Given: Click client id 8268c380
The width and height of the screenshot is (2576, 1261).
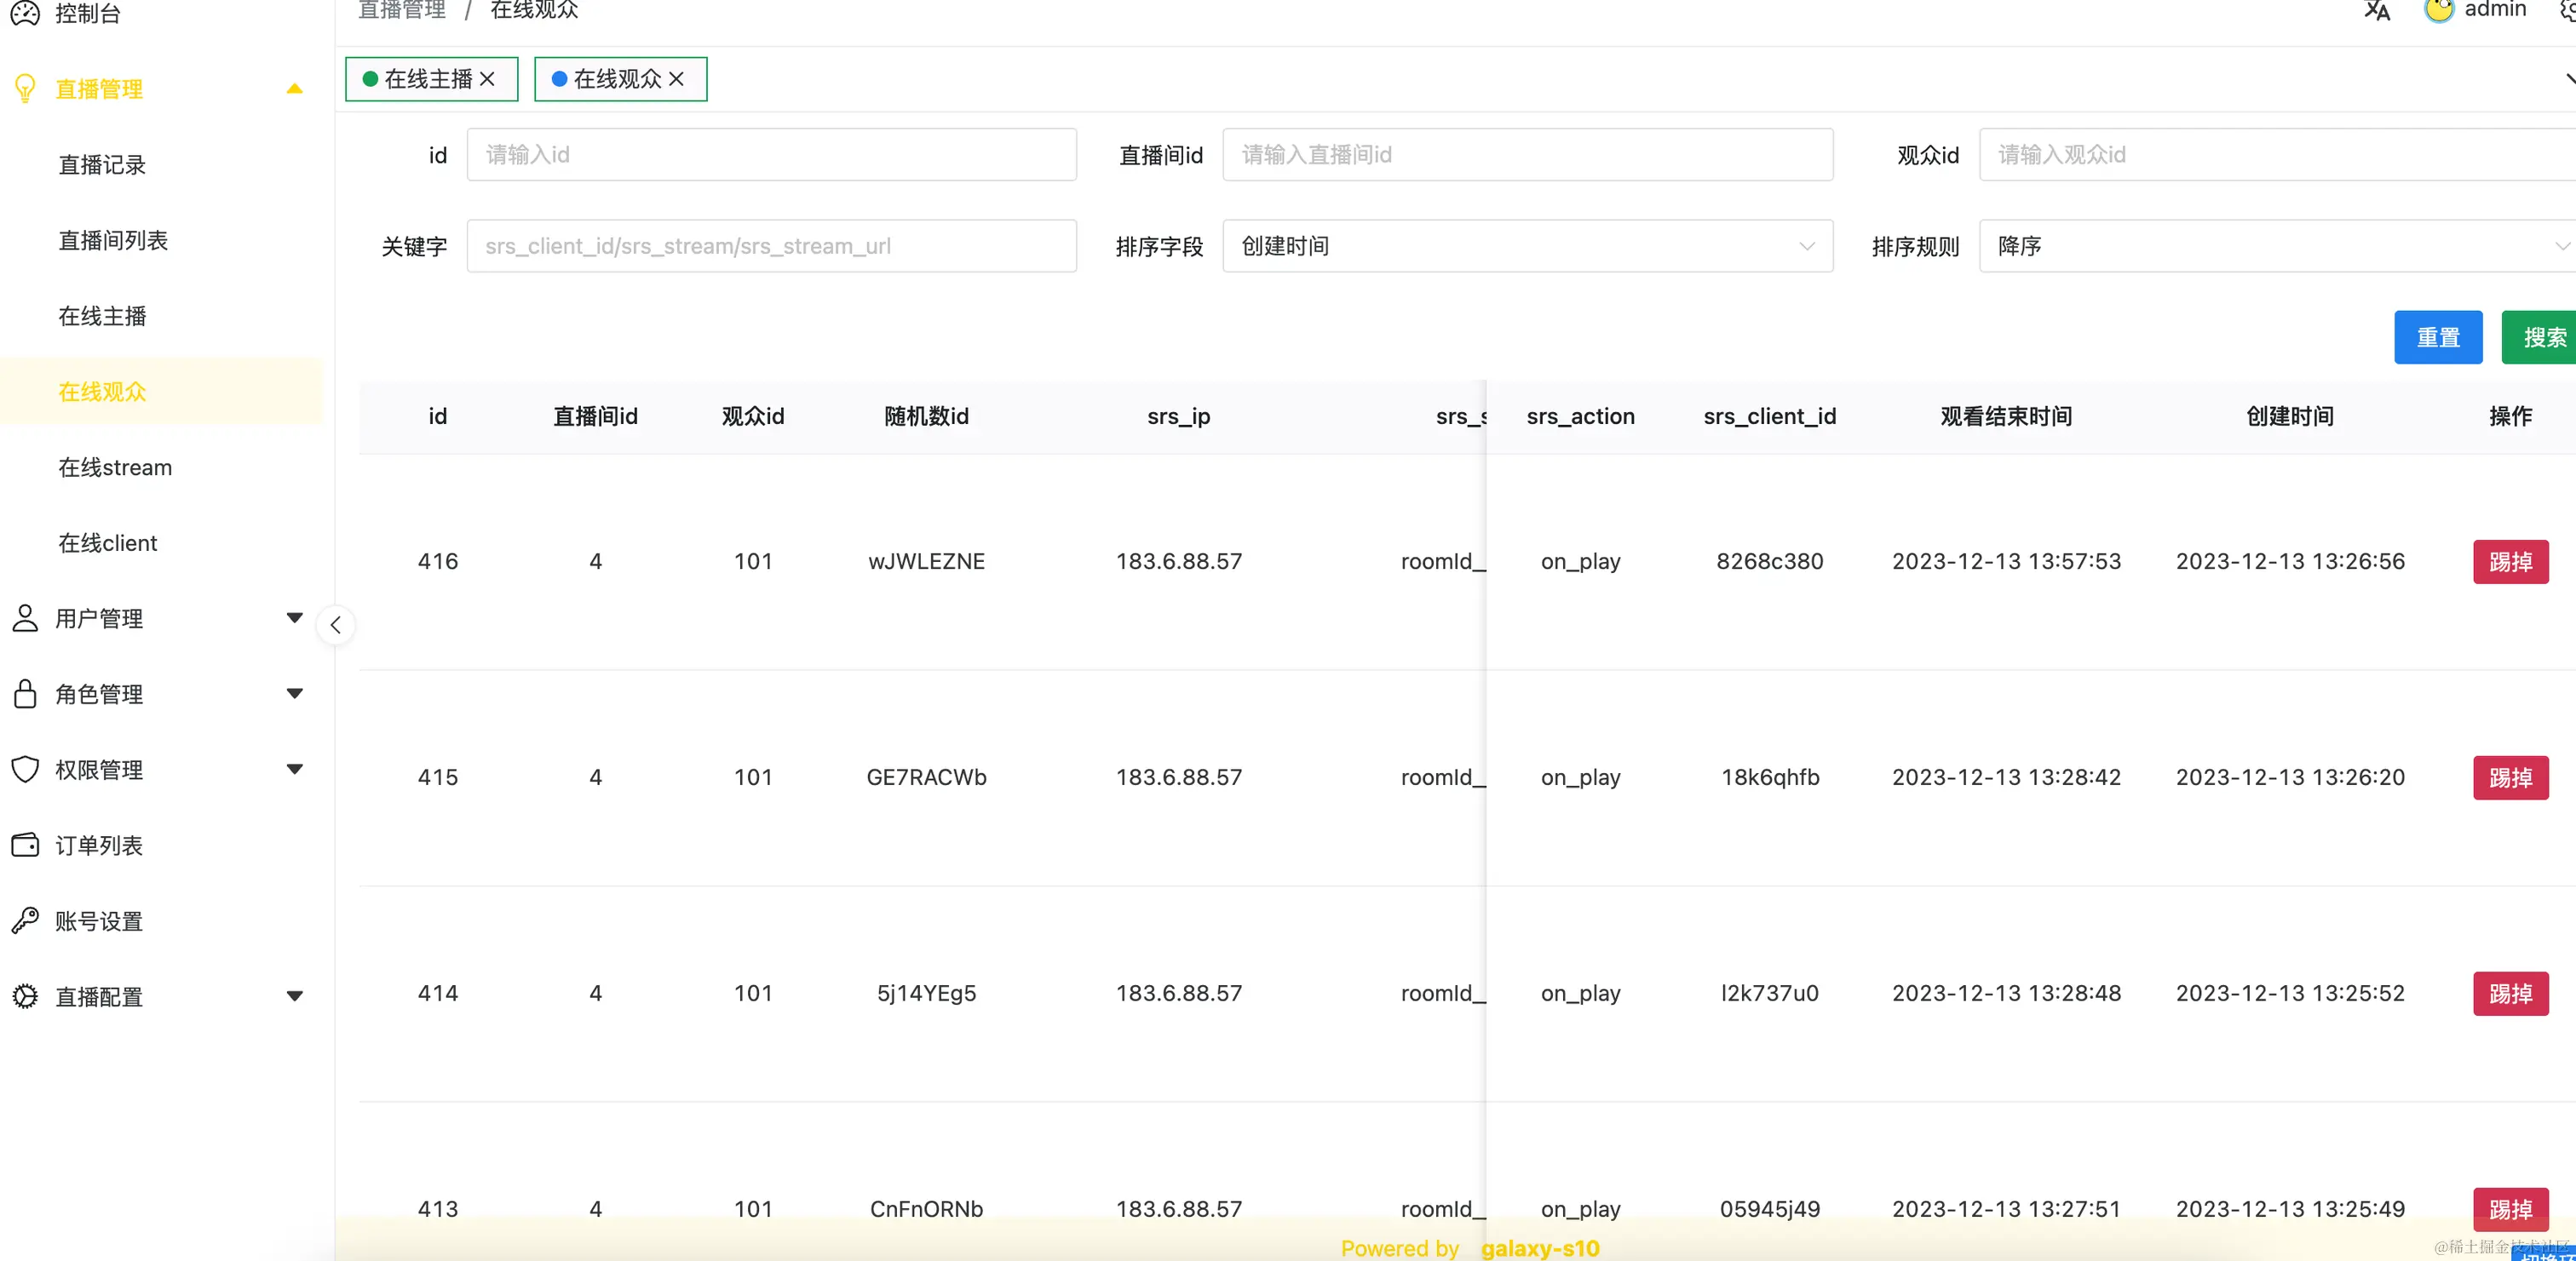Looking at the screenshot, I should tap(1770, 562).
